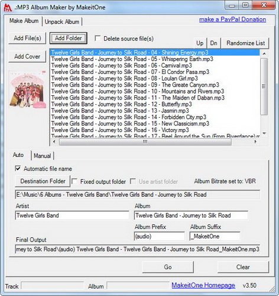Maximize the MP3 Album Maker window
The width and height of the screenshot is (279, 296).
[245, 5]
